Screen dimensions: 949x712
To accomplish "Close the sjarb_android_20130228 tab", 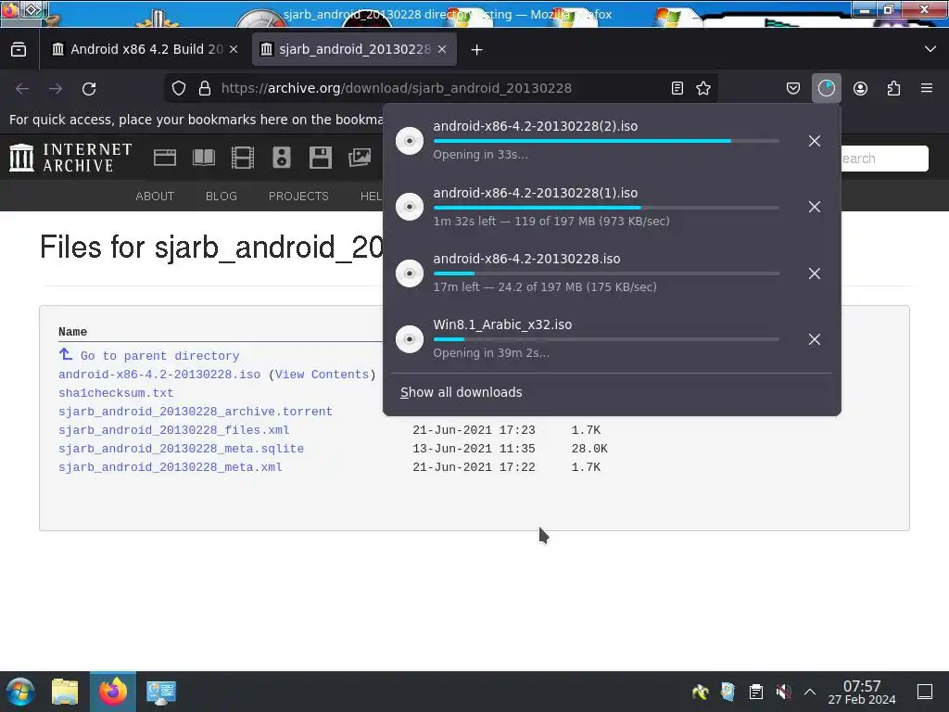I will pyautogui.click(x=442, y=50).
